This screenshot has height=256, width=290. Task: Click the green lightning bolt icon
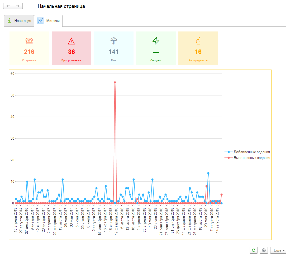156,41
